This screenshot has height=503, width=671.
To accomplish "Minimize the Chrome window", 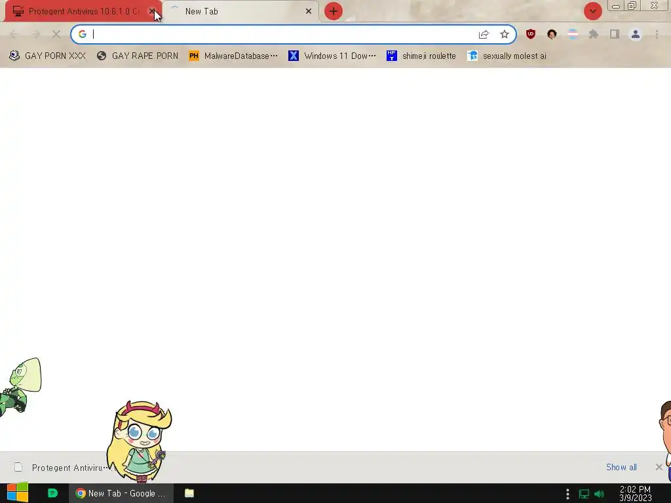I will 616,6.
